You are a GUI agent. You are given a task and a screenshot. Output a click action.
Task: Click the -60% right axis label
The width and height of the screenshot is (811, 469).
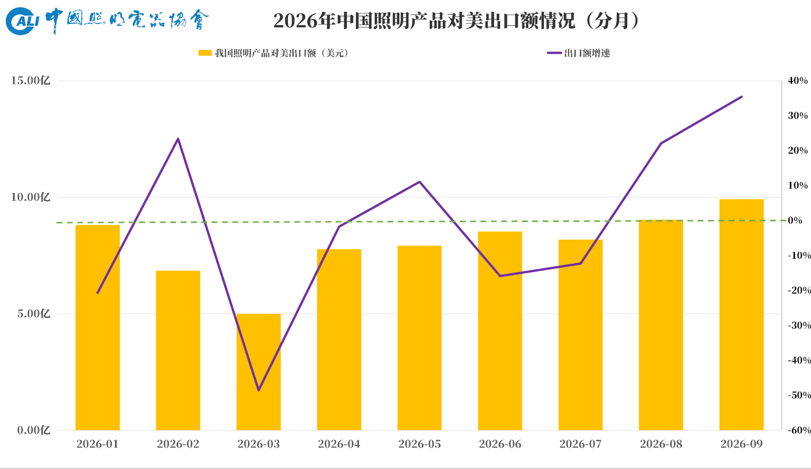799,430
